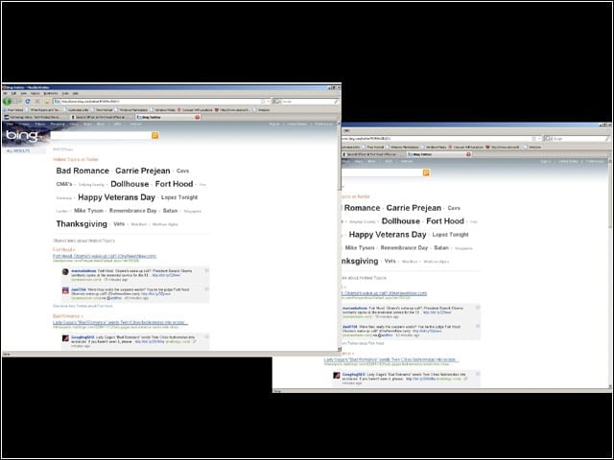614x460 pixels.
Task: Open Cavs topic in left window
Action: point(182,171)
